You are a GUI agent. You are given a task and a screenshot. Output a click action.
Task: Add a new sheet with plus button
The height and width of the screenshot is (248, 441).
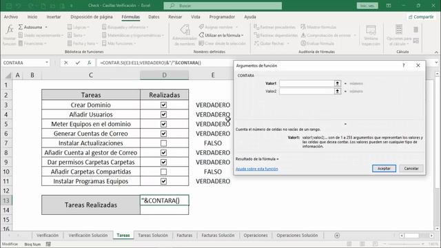(x=337, y=236)
